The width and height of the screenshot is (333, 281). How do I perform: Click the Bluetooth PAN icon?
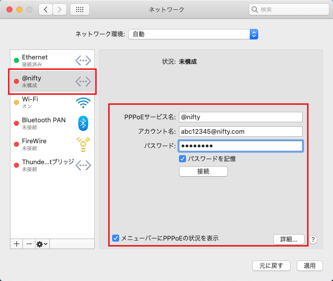83,123
